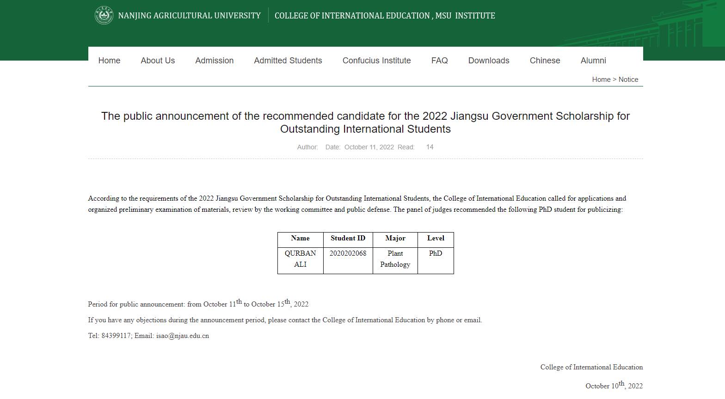Open the About Us menu
This screenshot has width=725, height=399.
(158, 61)
